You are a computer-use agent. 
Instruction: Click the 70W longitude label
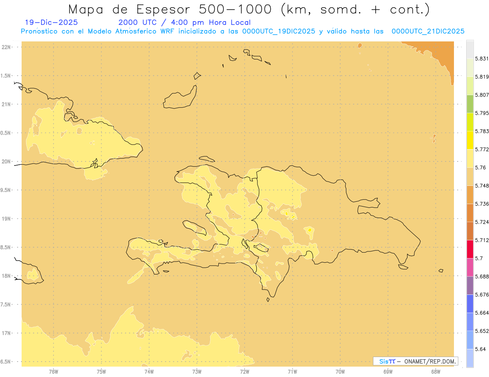[x=340, y=372]
